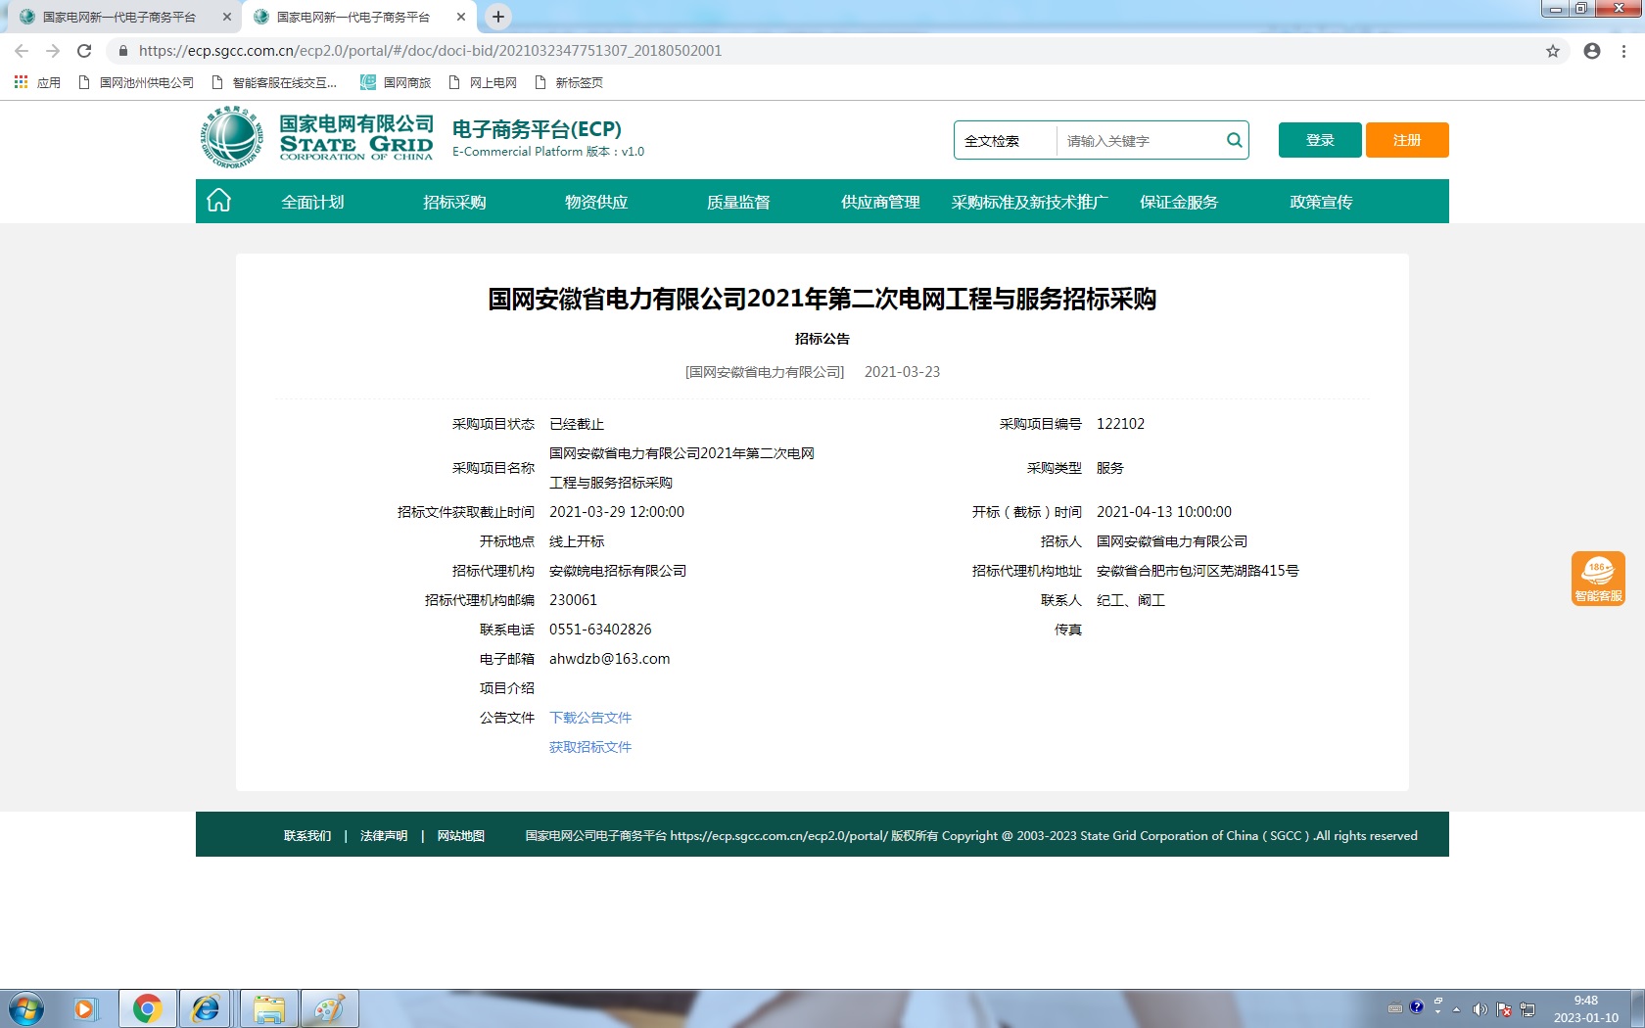Open the 全文检索 search type dropdown
Viewport: 1645px width, 1028px height.
click(1005, 141)
